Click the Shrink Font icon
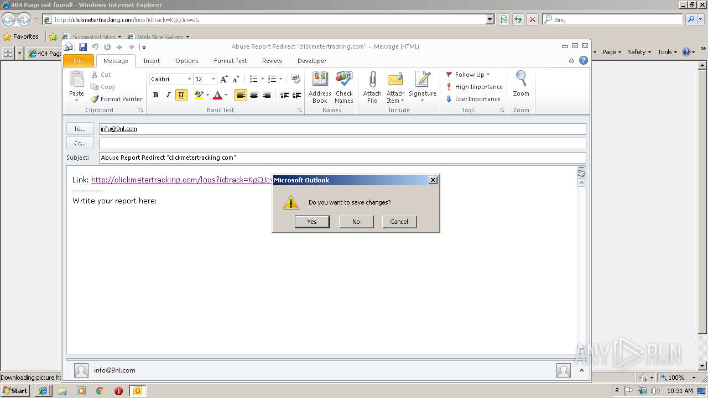The height and width of the screenshot is (398, 708). point(236,79)
